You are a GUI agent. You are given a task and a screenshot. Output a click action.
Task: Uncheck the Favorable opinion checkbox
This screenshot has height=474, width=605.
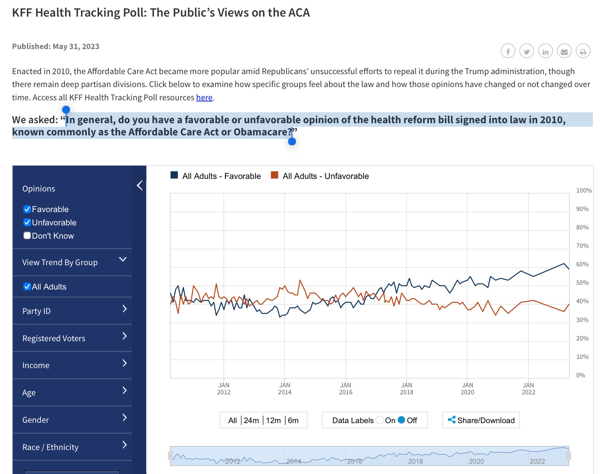coord(27,209)
